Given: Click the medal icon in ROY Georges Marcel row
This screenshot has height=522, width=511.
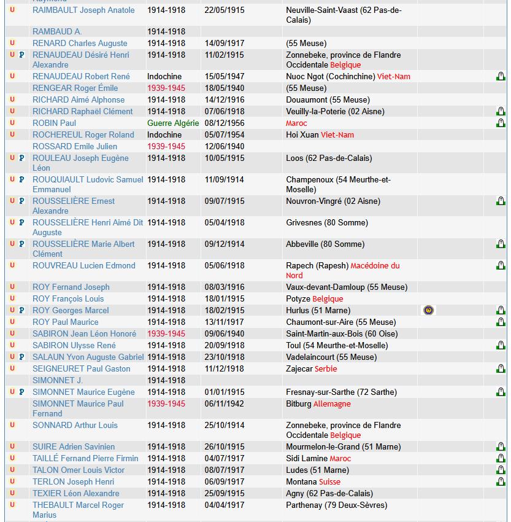Looking at the screenshot, I should (429, 310).
